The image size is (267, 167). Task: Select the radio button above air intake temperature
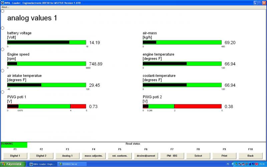[x=3, y=71]
